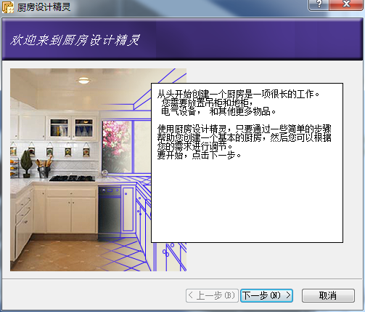Image resolution: width=365 pixels, height=312 pixels.
Task: Click the black cooktop on the counter
Action: point(72,178)
